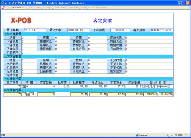The image size is (191, 138).
Task: Select the 上次異動 field showing 000000
Action: coord(120,30)
